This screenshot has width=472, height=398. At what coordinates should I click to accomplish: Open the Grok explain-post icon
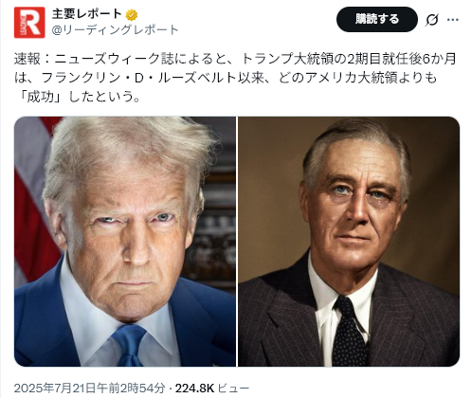pyautogui.click(x=431, y=20)
